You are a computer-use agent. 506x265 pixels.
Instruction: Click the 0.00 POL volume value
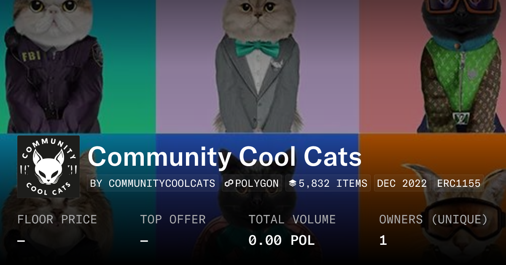tap(282, 241)
